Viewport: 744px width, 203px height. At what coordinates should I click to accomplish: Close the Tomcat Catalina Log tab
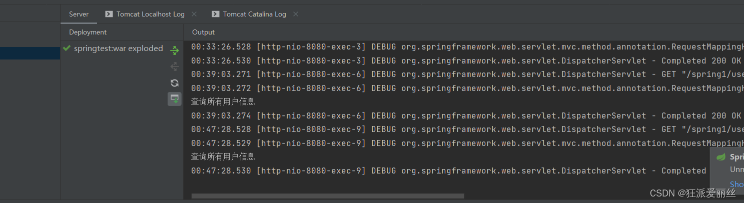[x=296, y=14]
